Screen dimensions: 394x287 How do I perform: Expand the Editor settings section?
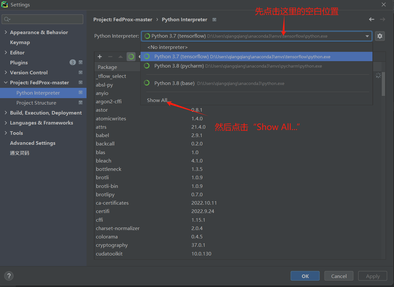click(6, 52)
